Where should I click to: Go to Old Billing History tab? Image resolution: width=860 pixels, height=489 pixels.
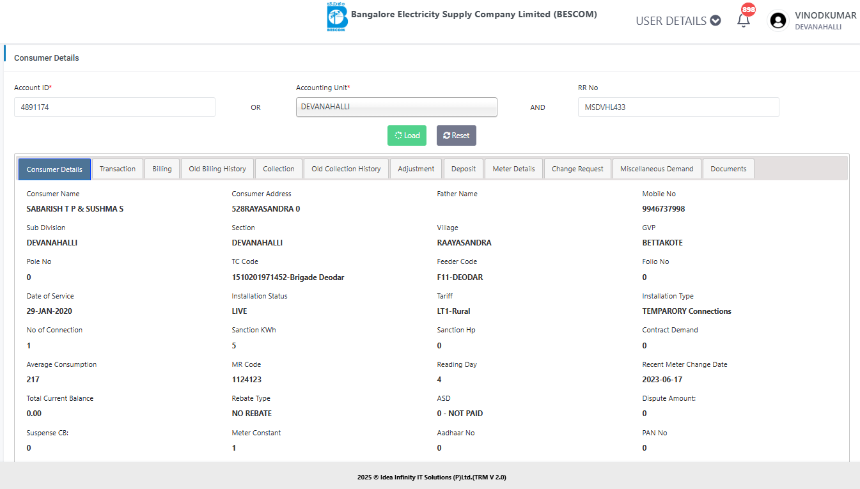[217, 169]
